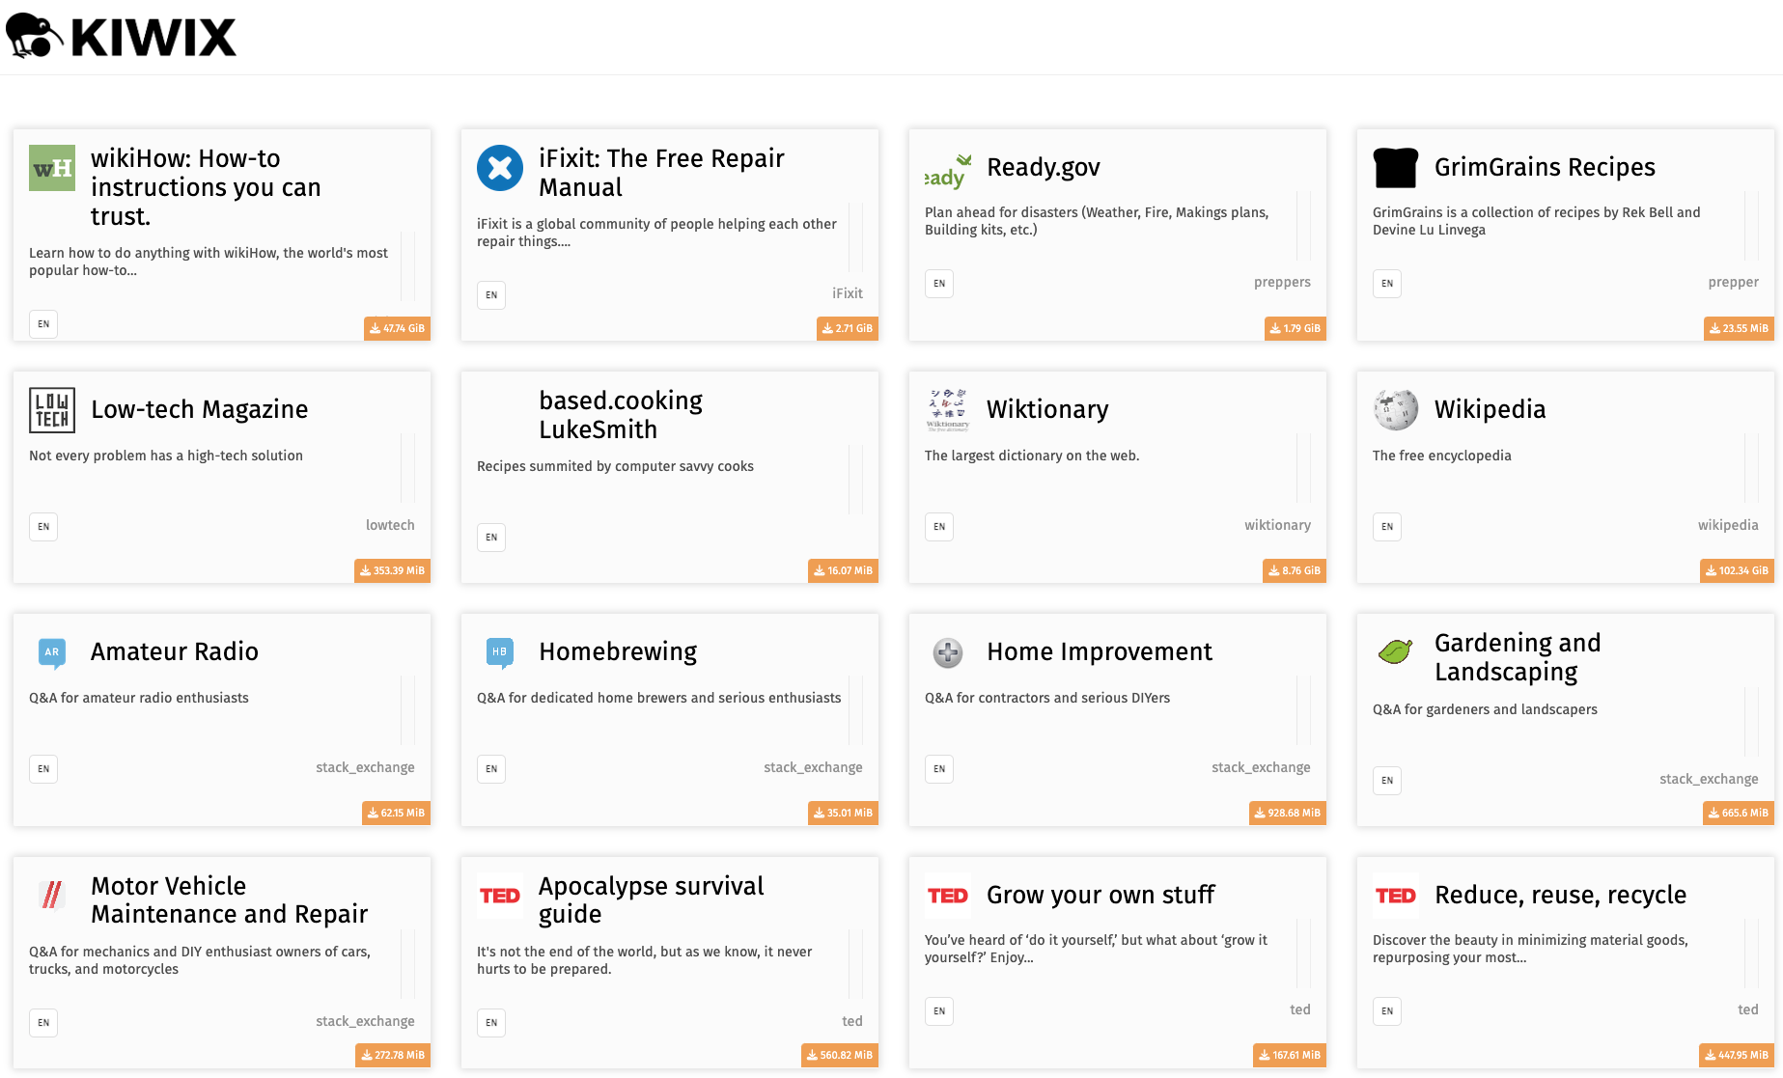Image resolution: width=1783 pixels, height=1078 pixels.
Task: Open the Homebrewing title link
Action: (618, 652)
